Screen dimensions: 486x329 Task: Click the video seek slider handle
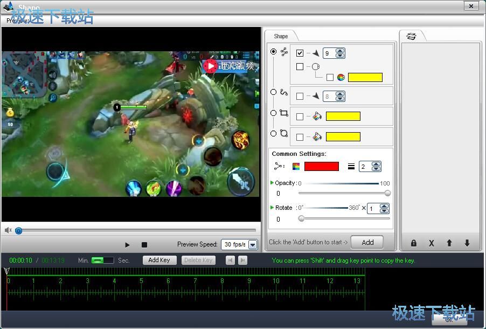coord(19,231)
